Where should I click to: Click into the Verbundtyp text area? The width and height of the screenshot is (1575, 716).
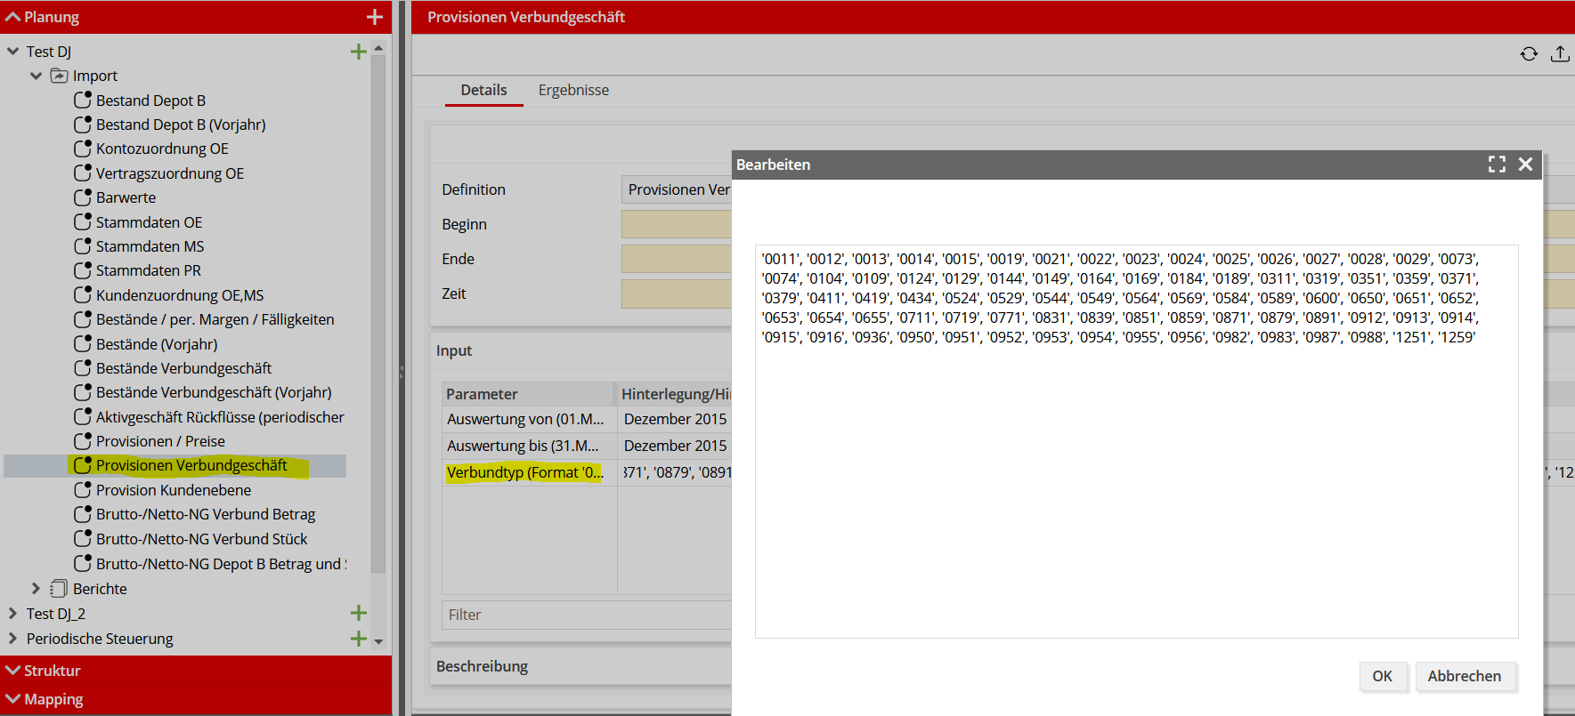[1136, 441]
